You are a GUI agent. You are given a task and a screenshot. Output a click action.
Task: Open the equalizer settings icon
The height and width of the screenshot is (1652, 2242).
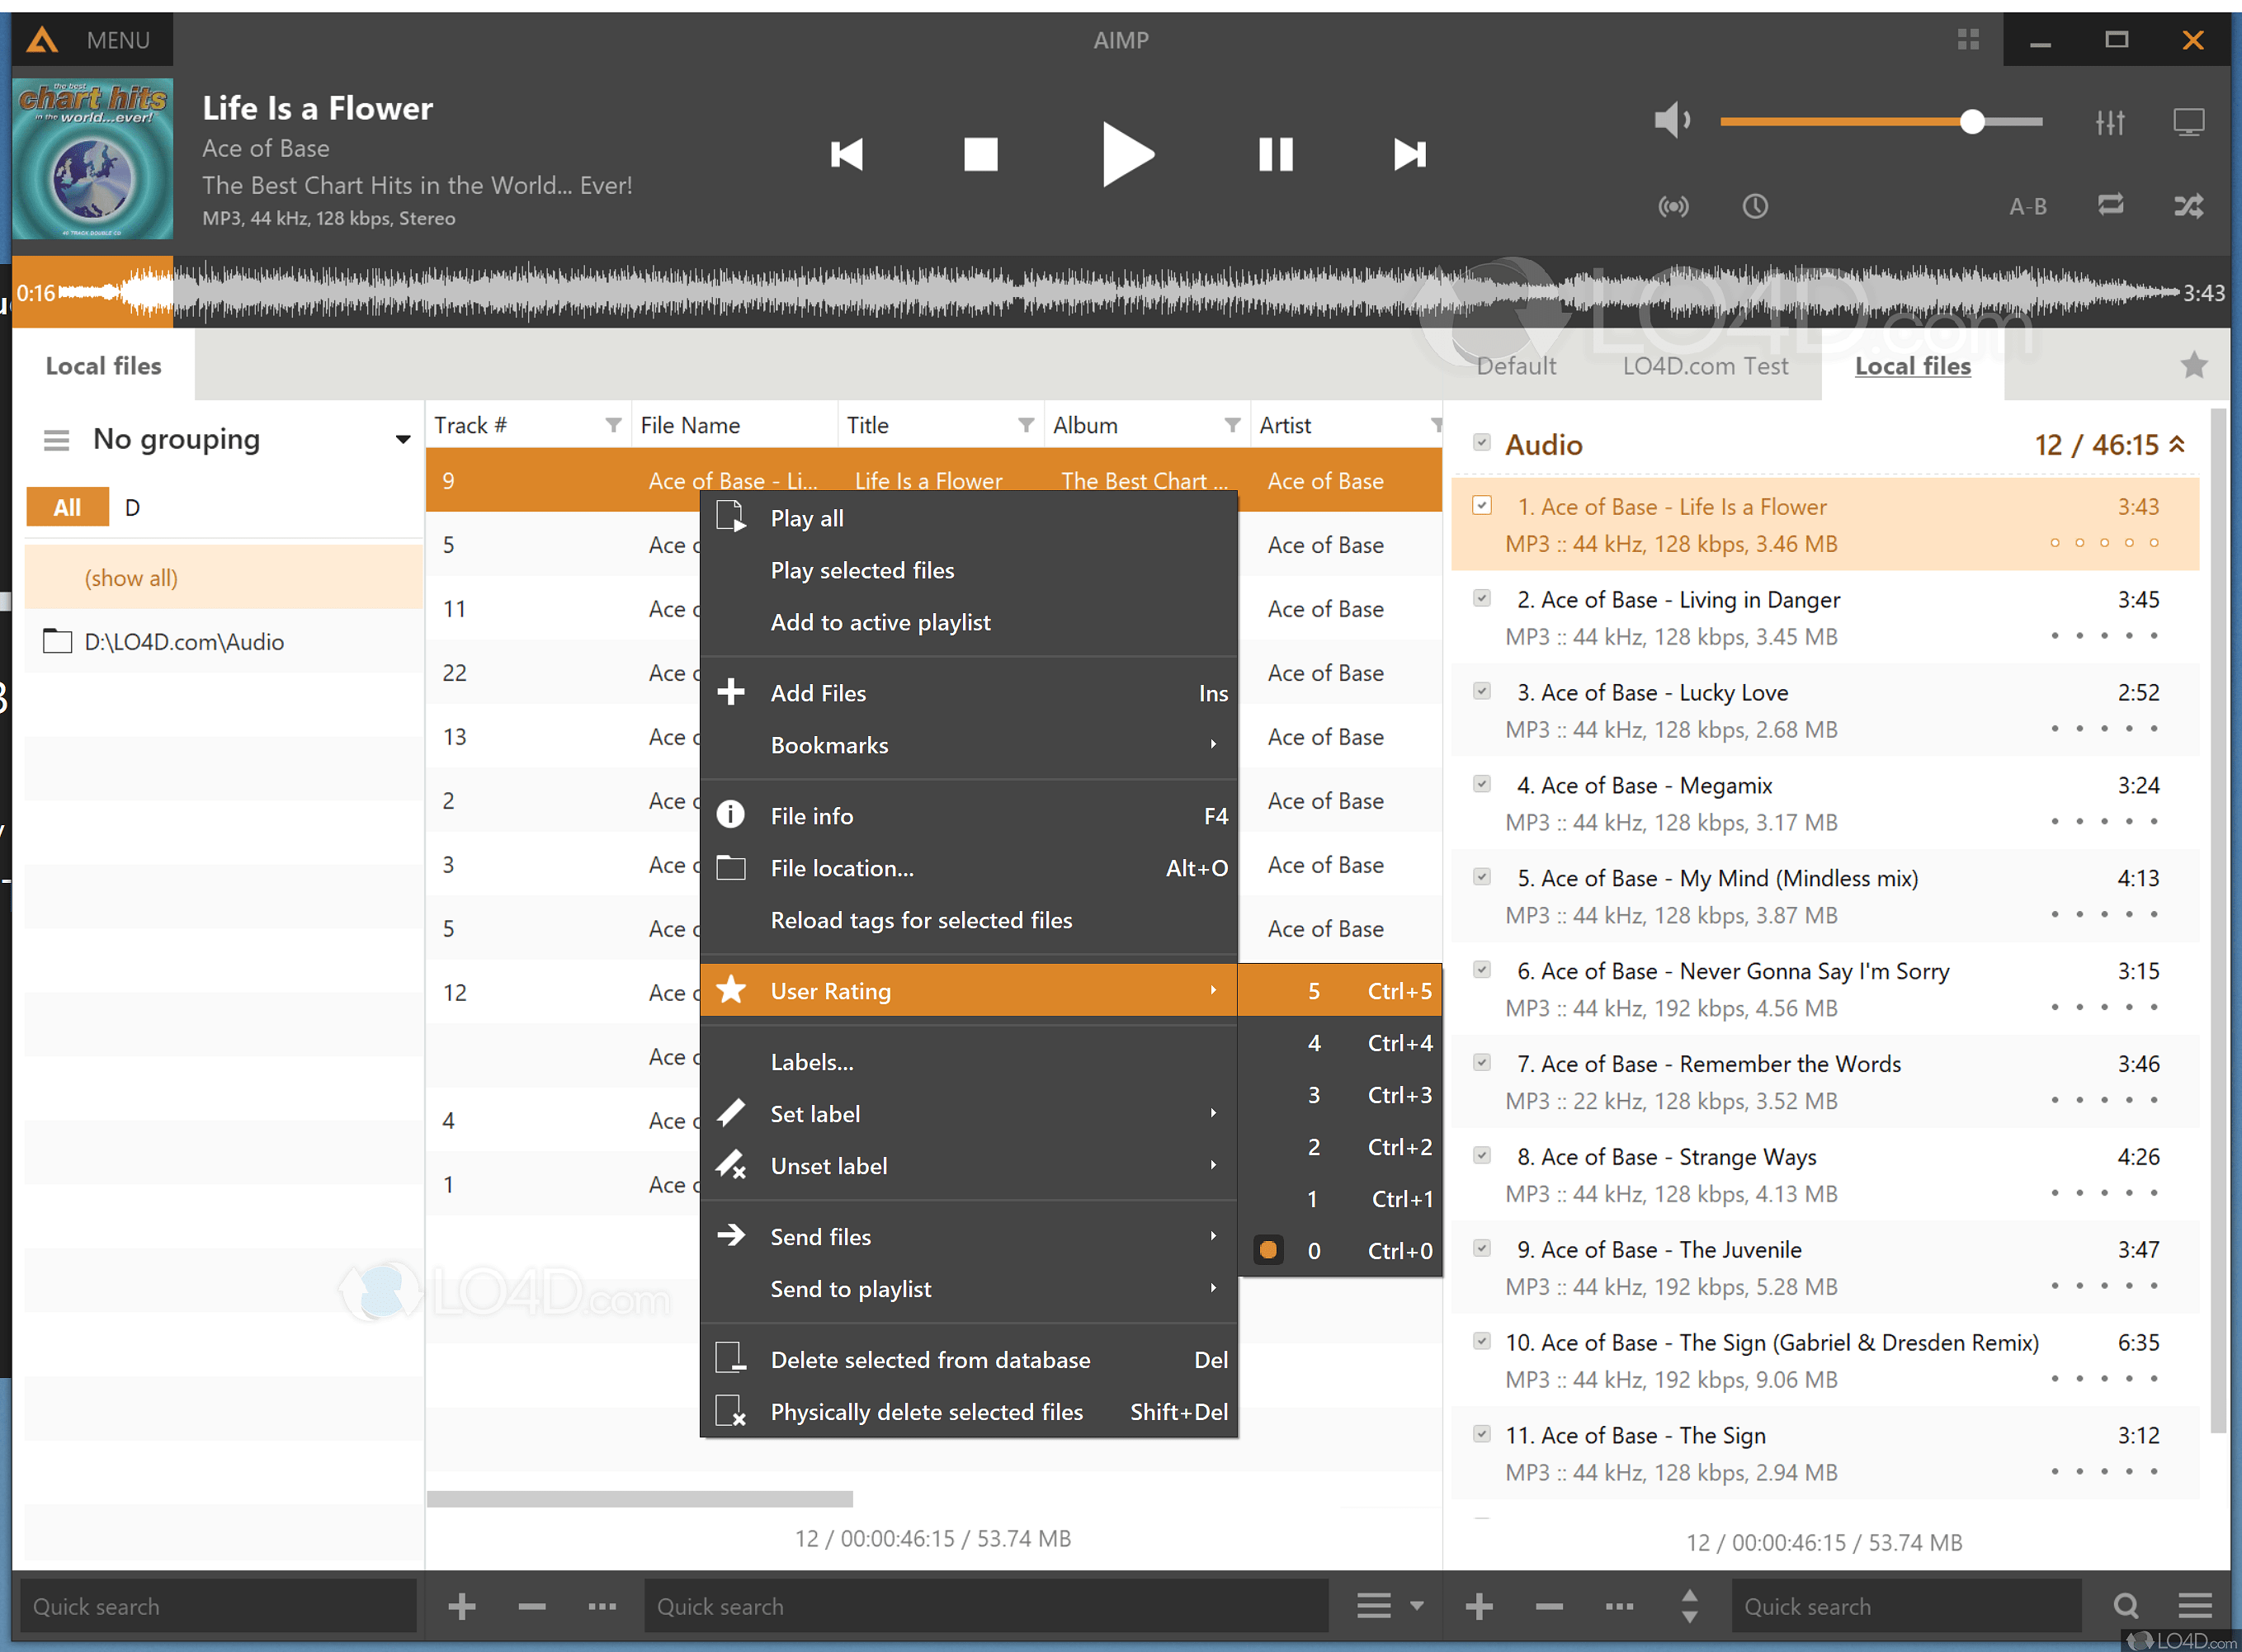point(2110,122)
